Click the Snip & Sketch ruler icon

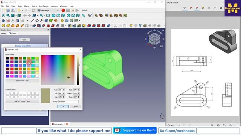tap(215, 8)
